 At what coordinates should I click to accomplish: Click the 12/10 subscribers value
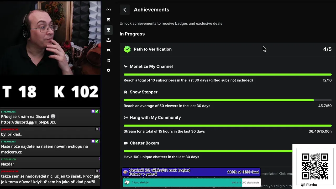[327, 80]
